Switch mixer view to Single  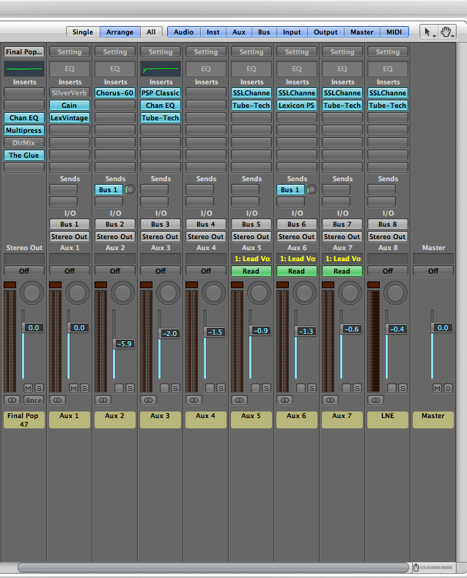click(83, 32)
